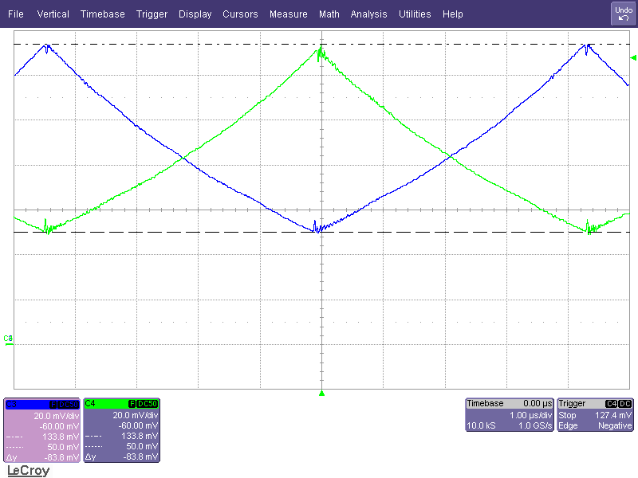The height and width of the screenshot is (478, 638).
Task: Open the Utilities menu
Action: [415, 14]
